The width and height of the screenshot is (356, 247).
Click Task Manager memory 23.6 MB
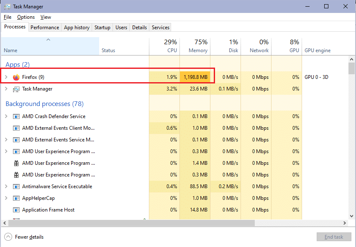[x=195, y=89]
